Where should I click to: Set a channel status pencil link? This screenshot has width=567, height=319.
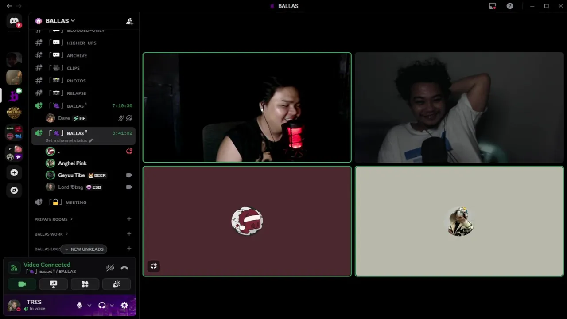coord(69,140)
